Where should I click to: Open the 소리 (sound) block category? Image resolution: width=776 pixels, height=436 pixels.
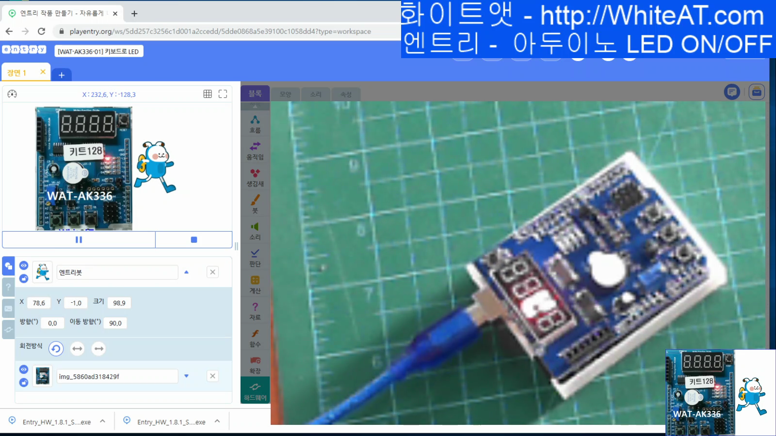255,231
